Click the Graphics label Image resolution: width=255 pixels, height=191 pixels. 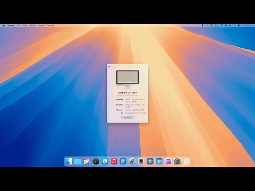pos(120,105)
